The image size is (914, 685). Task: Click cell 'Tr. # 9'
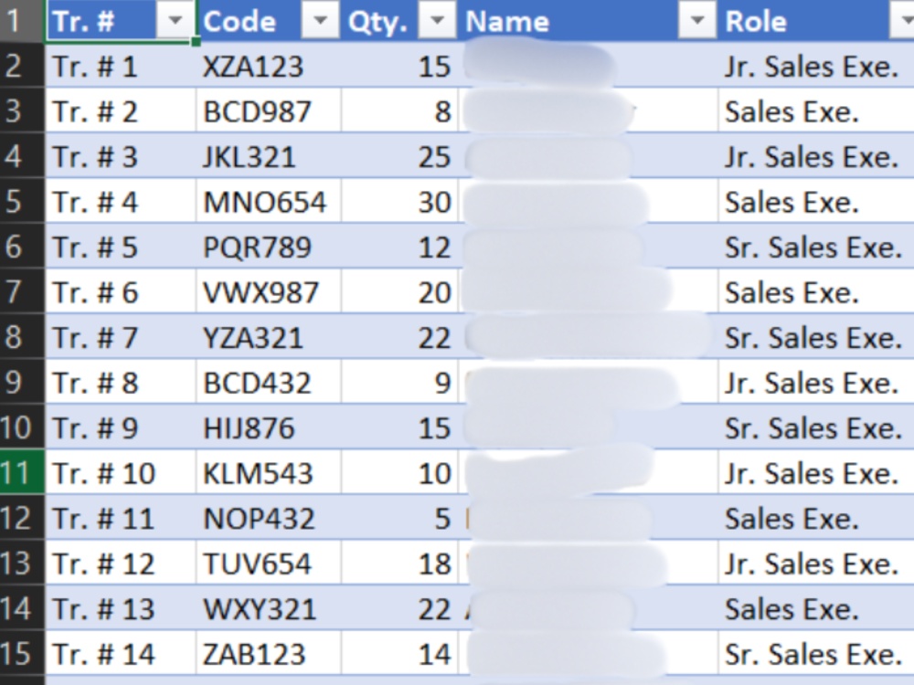click(121, 427)
